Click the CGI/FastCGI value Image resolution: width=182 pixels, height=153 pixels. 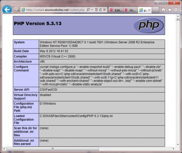[48, 90]
